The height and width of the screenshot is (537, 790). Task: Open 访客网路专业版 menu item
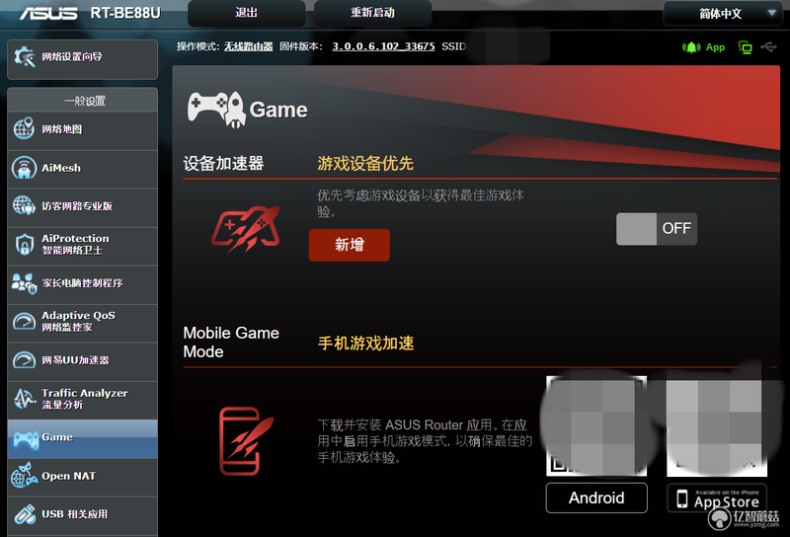coord(83,208)
